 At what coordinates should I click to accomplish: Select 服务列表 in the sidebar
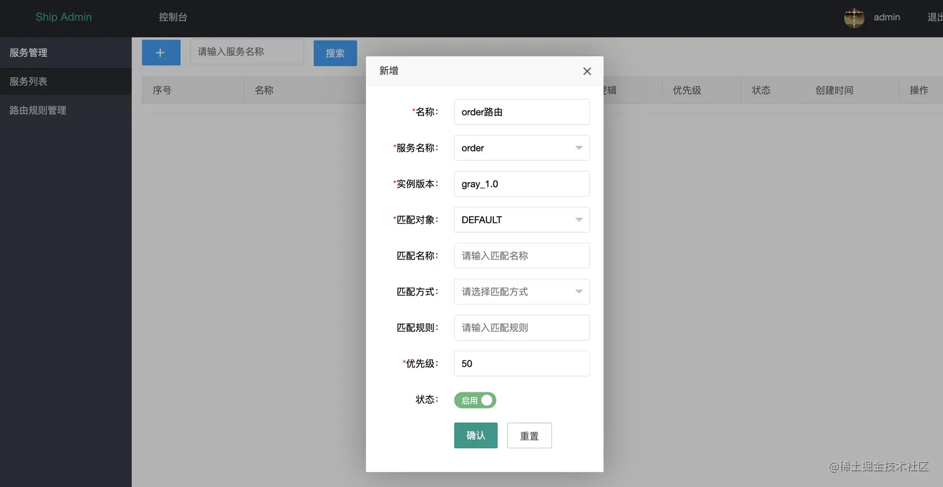(x=27, y=82)
